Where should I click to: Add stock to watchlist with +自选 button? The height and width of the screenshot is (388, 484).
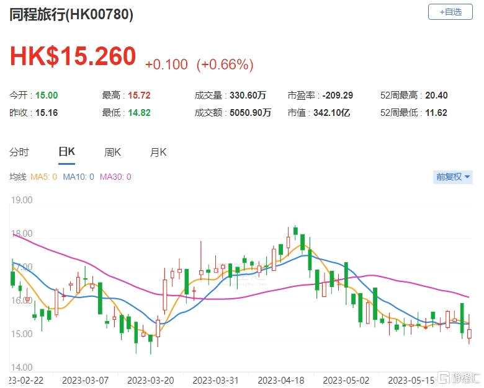coord(450,12)
